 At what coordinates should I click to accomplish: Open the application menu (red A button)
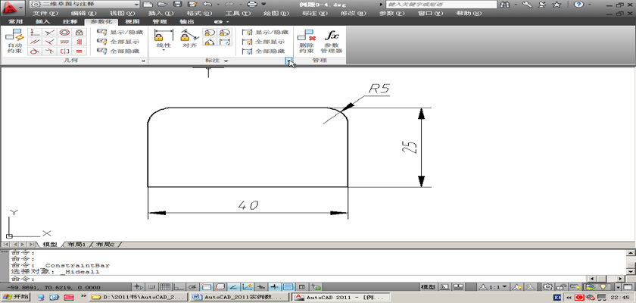[14, 7]
